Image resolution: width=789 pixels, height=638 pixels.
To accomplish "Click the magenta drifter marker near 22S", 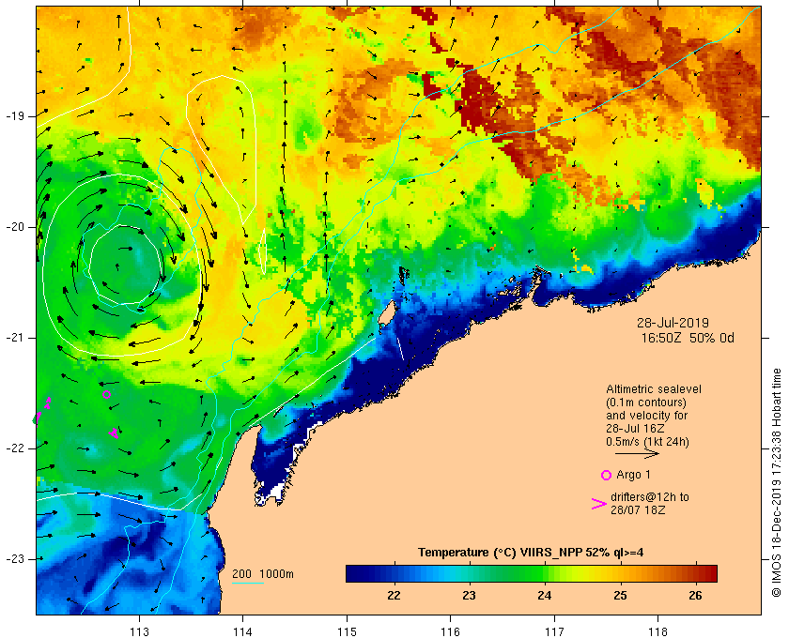I will (x=115, y=433).
